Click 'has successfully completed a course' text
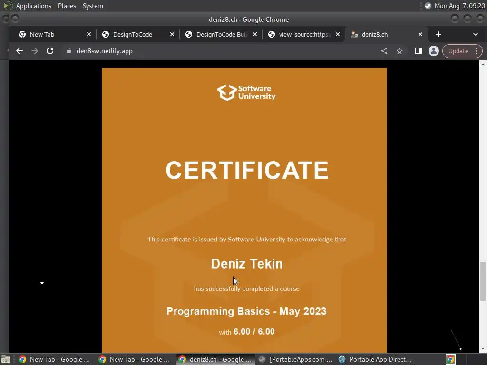The height and width of the screenshot is (365, 487). [x=247, y=288]
